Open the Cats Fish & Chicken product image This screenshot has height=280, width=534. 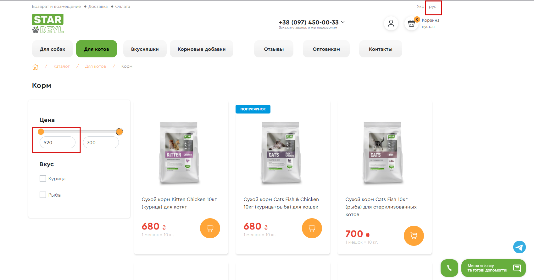[x=281, y=153]
